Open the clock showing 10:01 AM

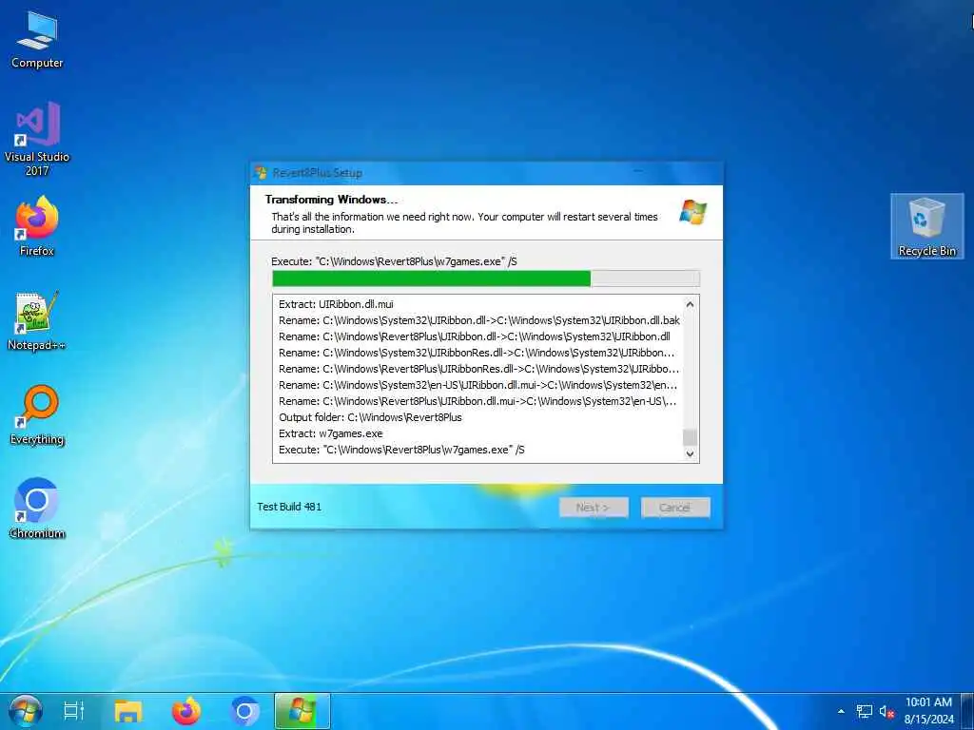[928, 711]
